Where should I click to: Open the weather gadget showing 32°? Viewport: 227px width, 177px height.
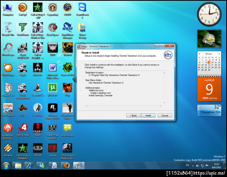click(x=209, y=111)
